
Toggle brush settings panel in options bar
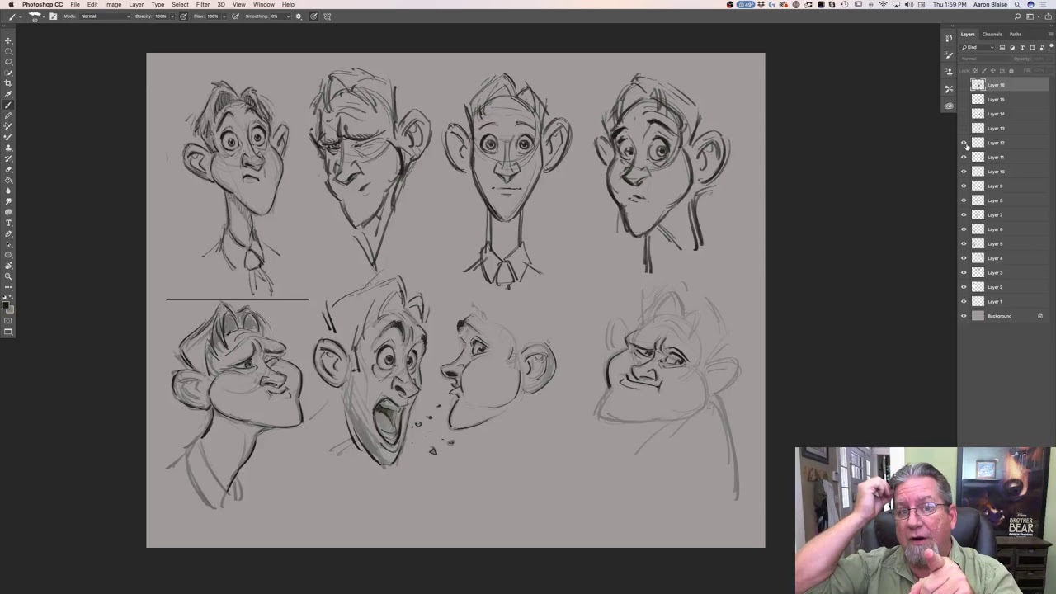54,16
